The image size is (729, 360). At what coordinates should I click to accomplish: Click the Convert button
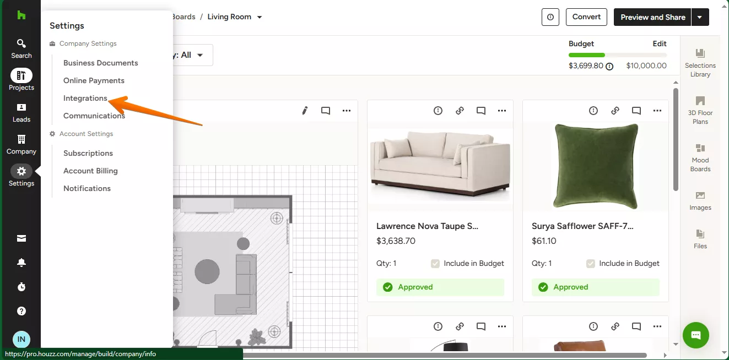(x=586, y=17)
